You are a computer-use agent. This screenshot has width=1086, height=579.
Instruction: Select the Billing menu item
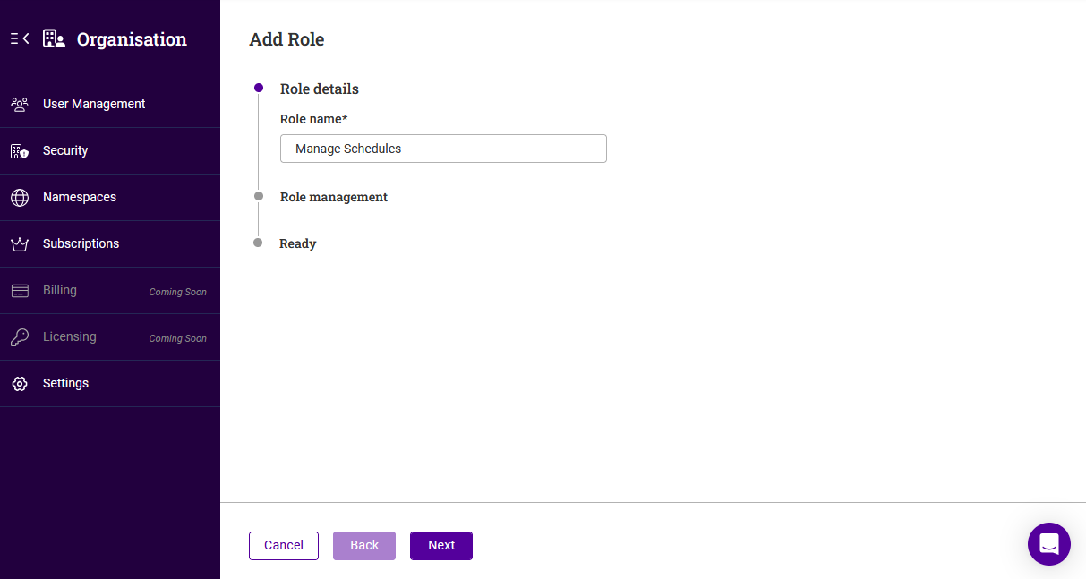110,290
